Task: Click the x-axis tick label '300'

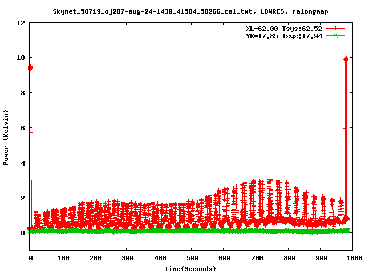Action: pyautogui.click(x=128, y=258)
